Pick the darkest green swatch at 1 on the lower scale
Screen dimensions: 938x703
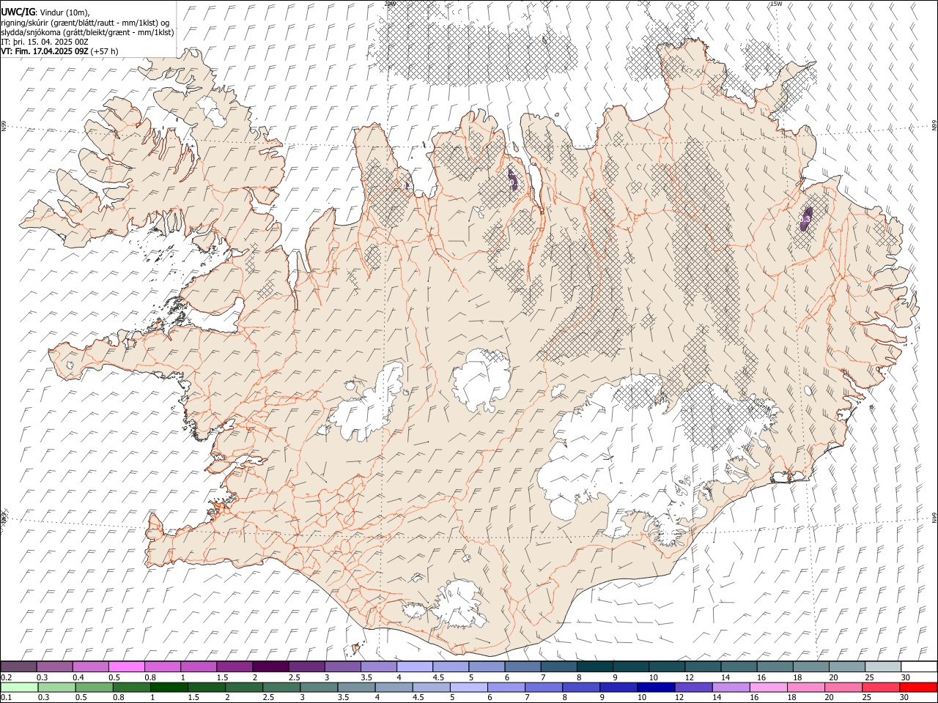tap(169, 687)
